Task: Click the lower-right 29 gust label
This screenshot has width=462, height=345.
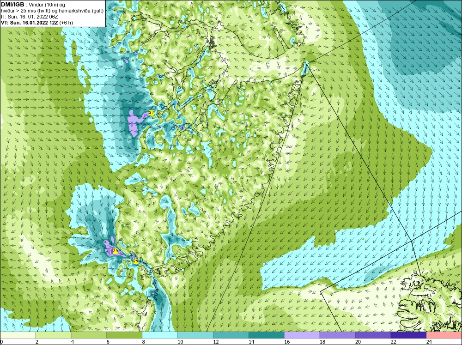Action: coord(135,261)
